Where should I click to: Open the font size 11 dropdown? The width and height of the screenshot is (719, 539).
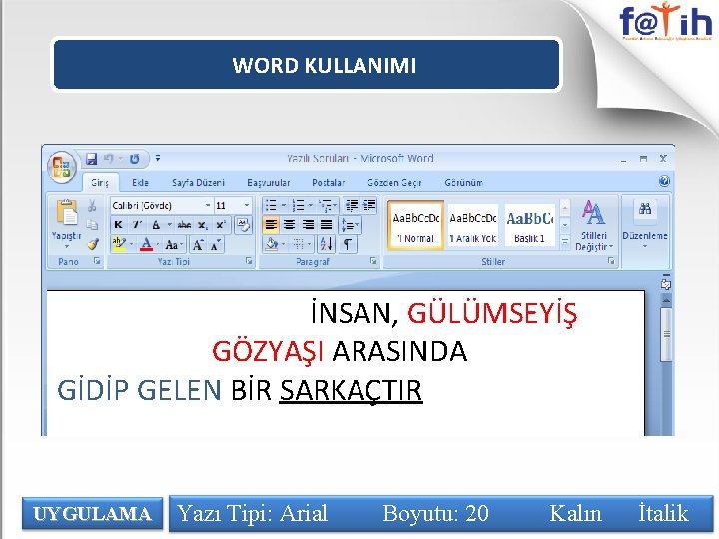(x=247, y=205)
